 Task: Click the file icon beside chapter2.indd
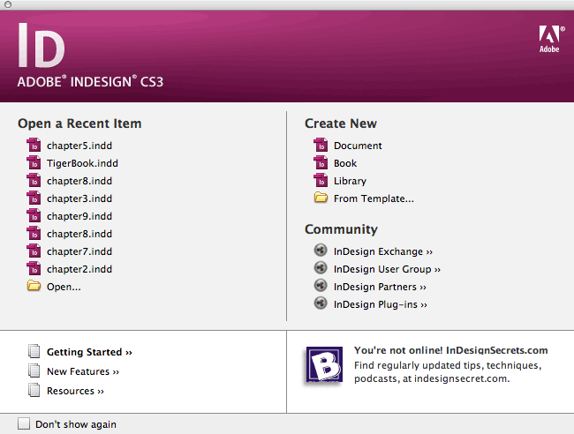[x=34, y=269]
